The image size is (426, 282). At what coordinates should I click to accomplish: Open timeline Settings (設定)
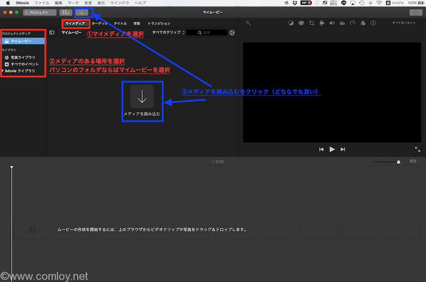point(413,161)
